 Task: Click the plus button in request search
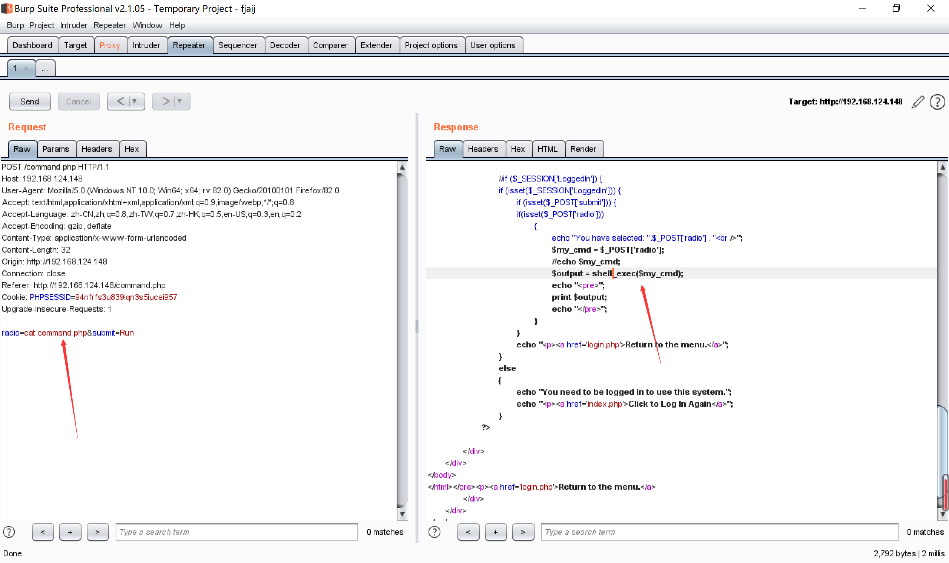coord(70,532)
